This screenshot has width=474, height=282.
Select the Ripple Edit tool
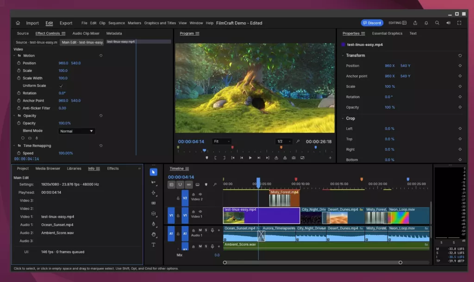click(154, 193)
